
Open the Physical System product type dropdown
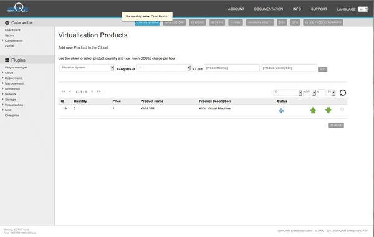pyautogui.click(x=87, y=68)
